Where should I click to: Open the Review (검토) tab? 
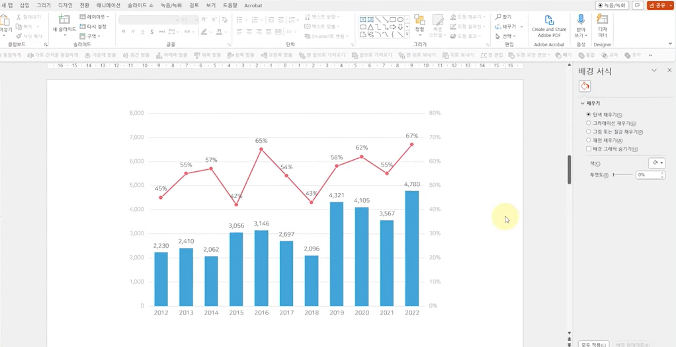coord(194,5)
